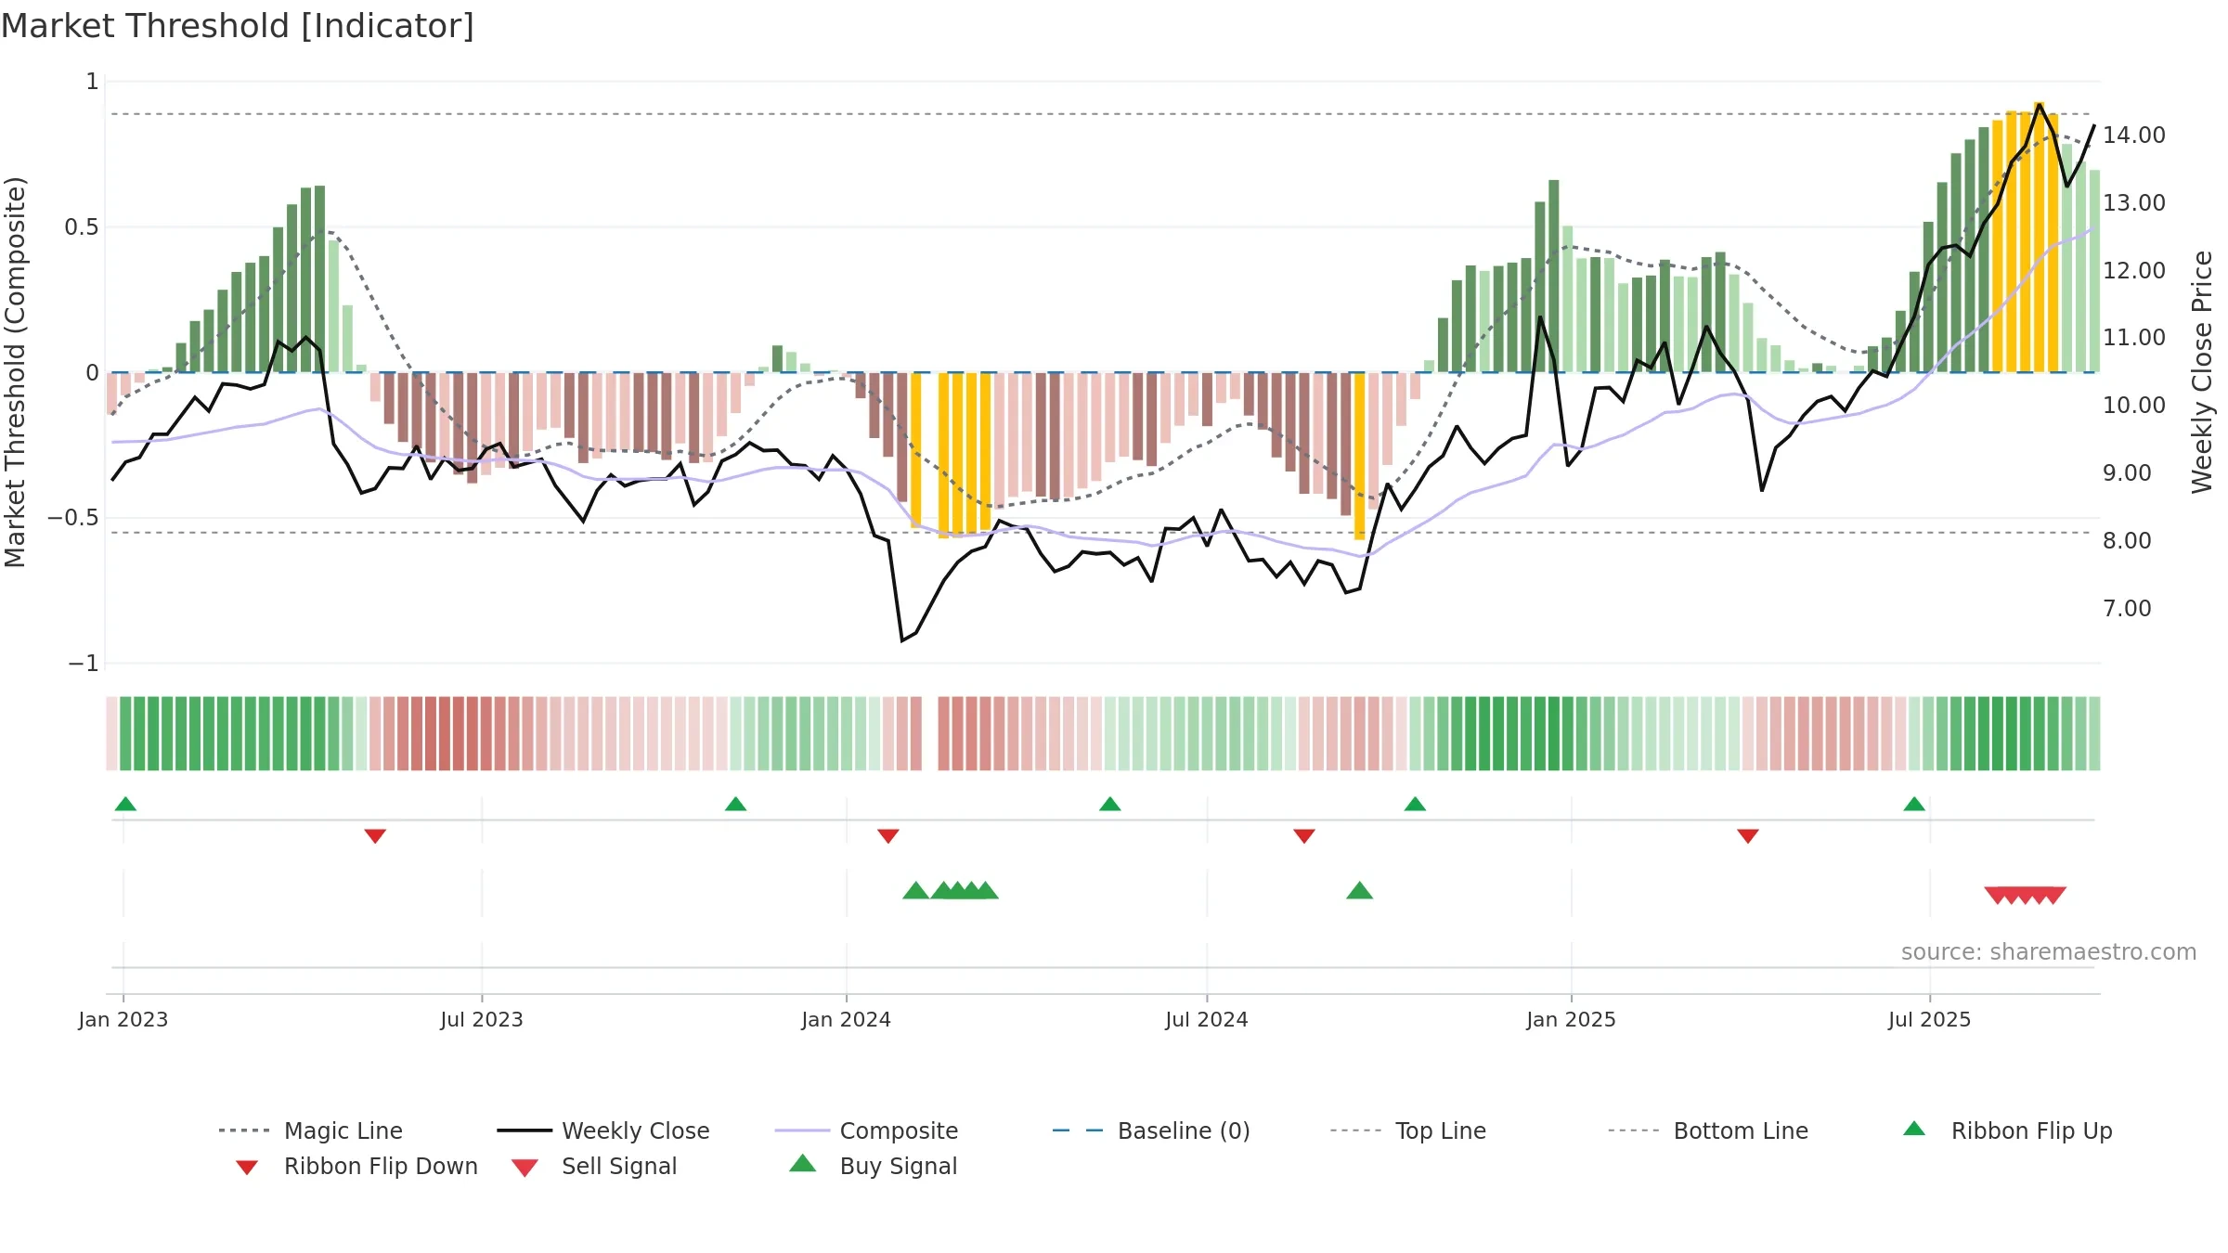Click the Ribbon Flip Up marker in October 2024
Screen dimensions: 2228x1253
1415,804
